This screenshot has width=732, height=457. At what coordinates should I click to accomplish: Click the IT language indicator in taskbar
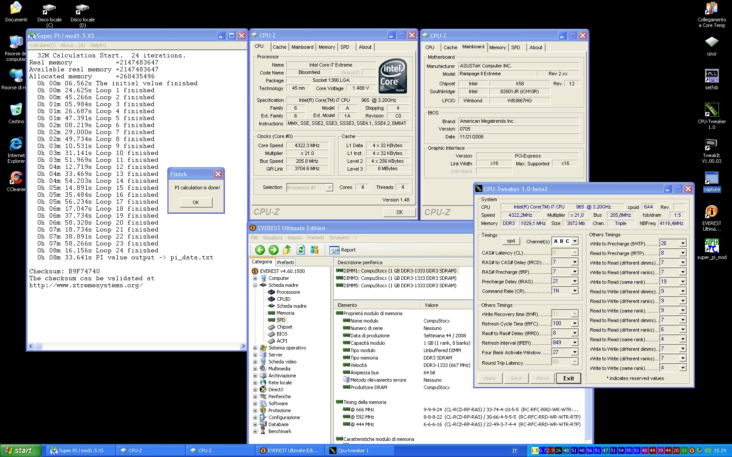tap(515, 450)
